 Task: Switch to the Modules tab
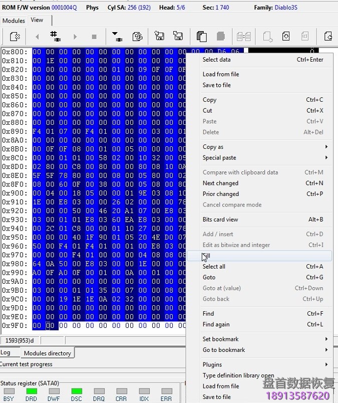pos(14,21)
